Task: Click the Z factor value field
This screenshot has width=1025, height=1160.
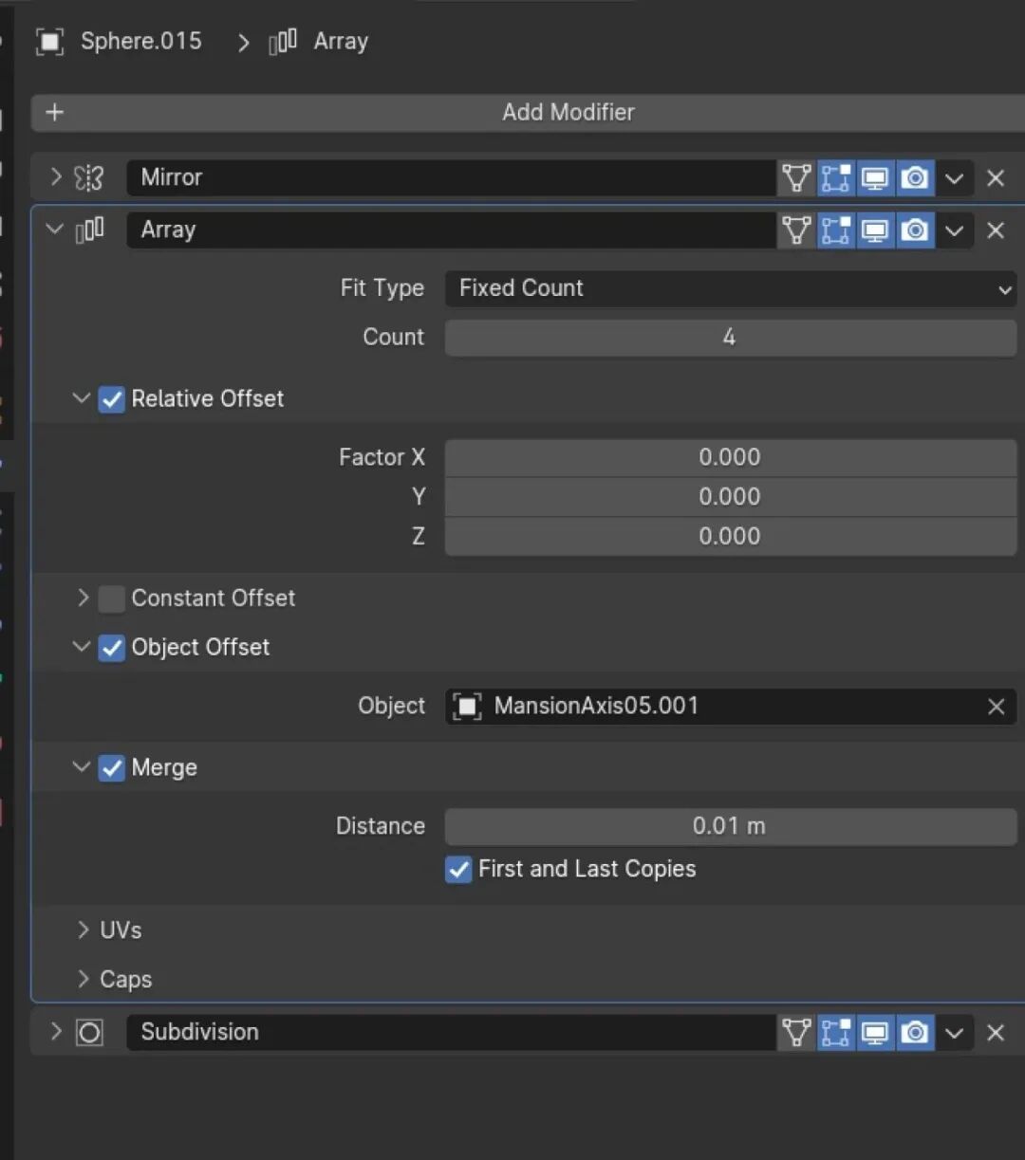Action: click(730, 537)
